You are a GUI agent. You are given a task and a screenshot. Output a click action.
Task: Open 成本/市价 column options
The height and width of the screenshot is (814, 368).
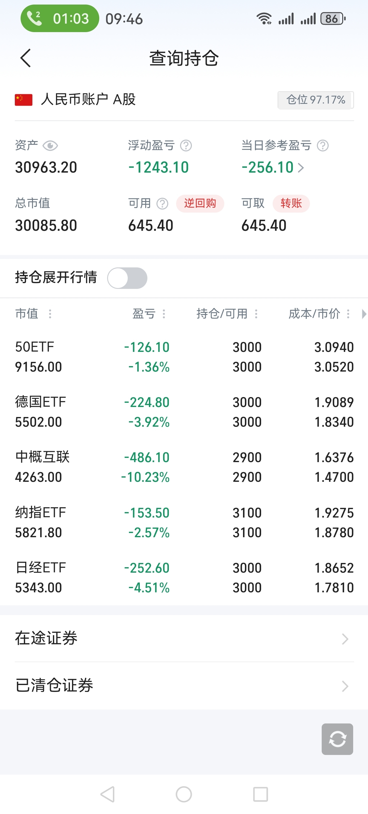pos(348,314)
